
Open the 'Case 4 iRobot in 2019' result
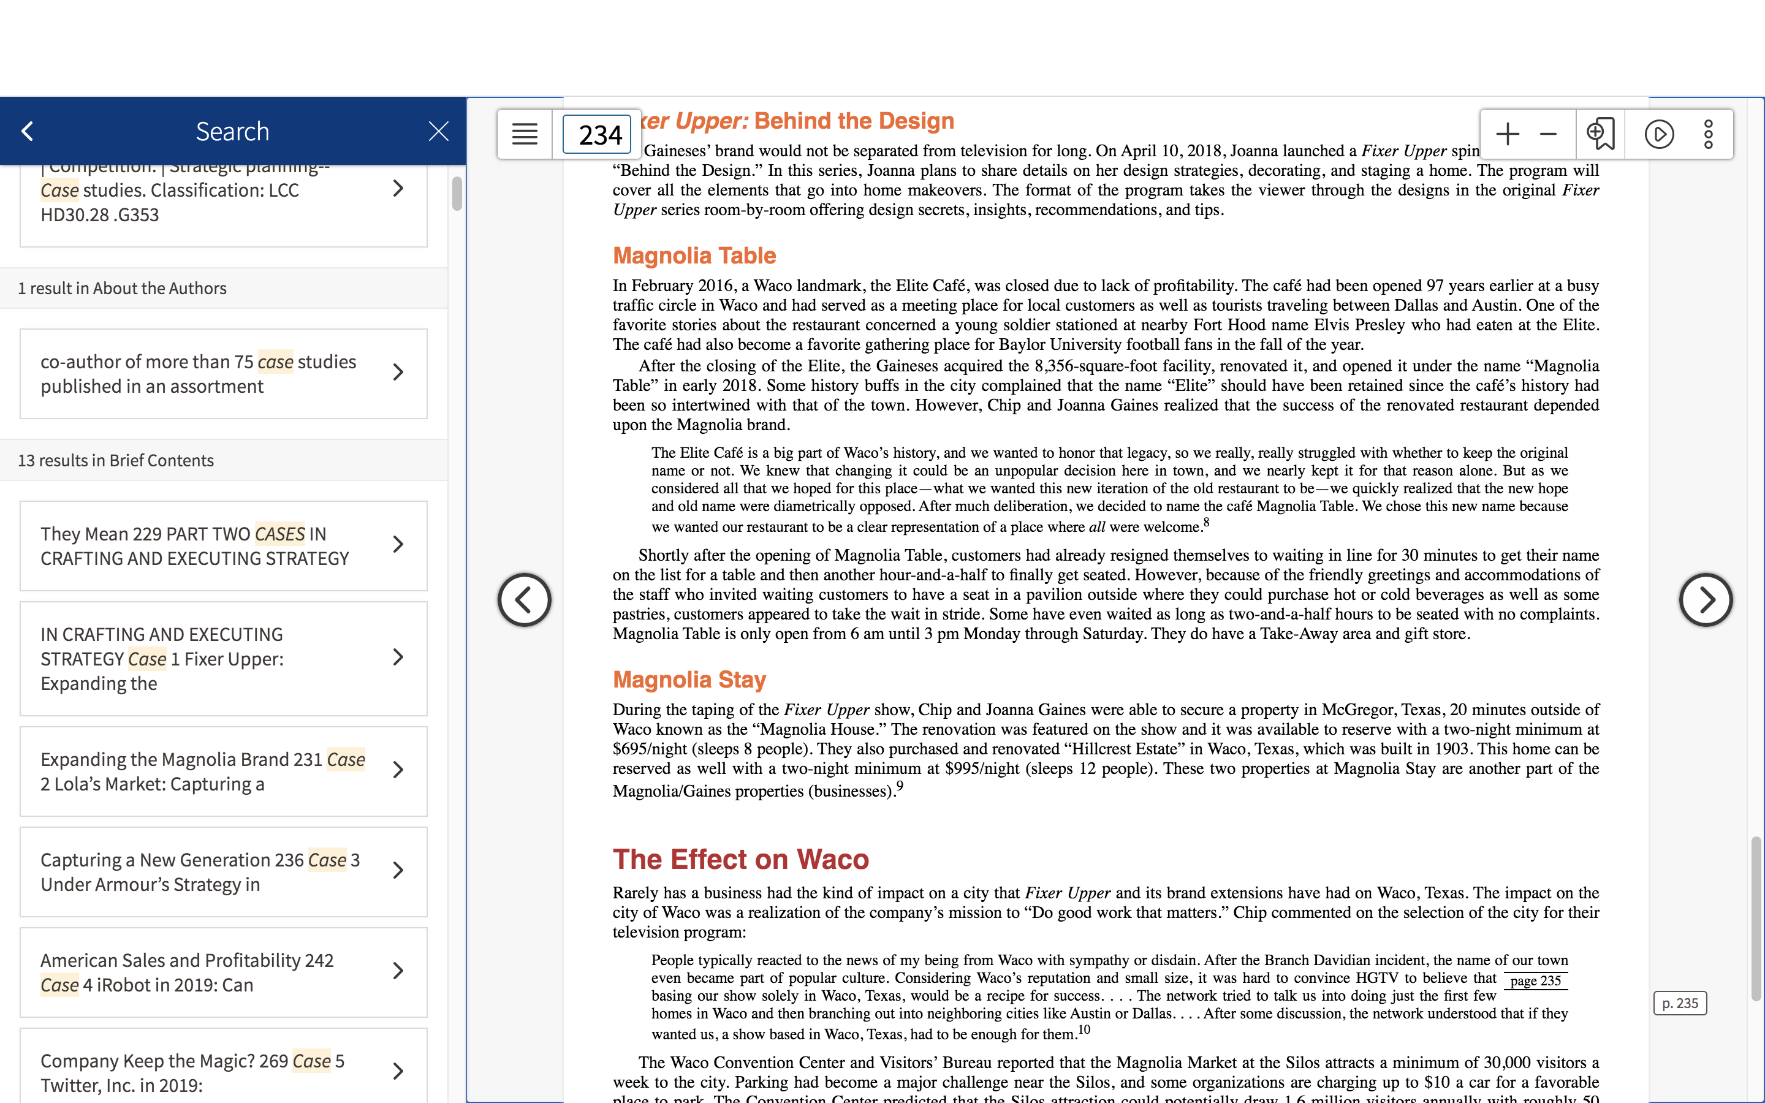tap(223, 972)
